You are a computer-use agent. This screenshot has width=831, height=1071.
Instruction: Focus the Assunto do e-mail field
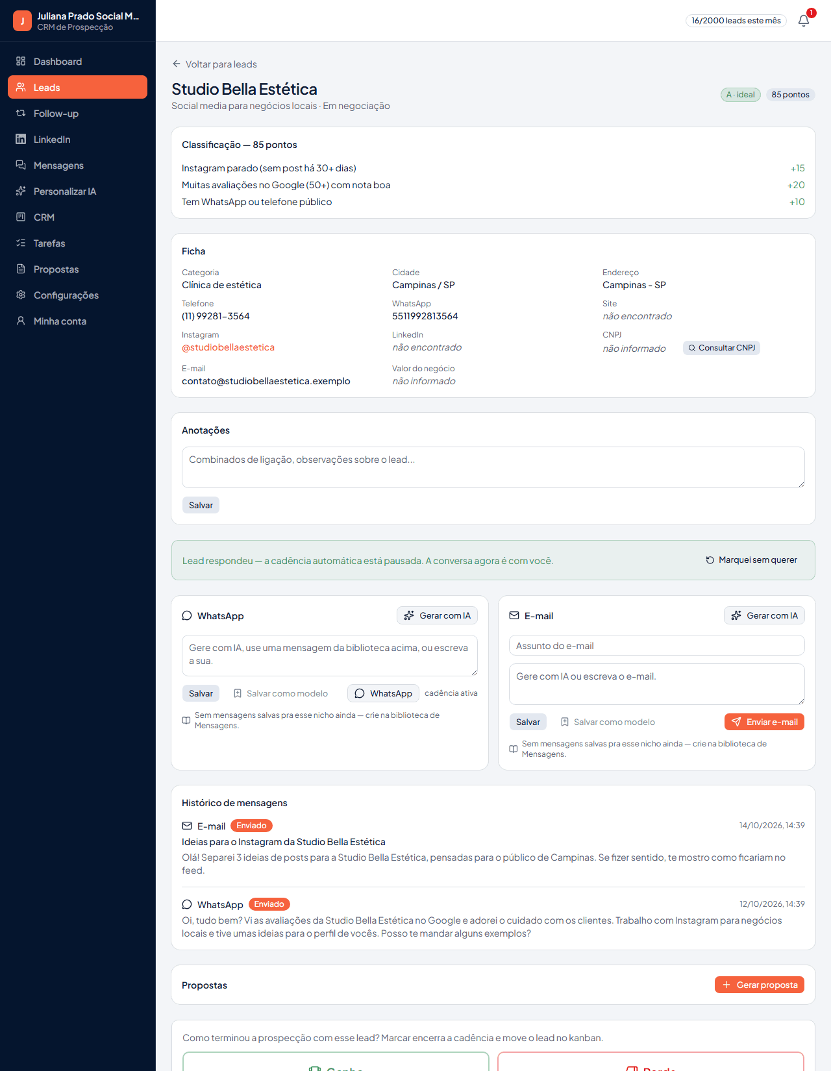click(657, 645)
